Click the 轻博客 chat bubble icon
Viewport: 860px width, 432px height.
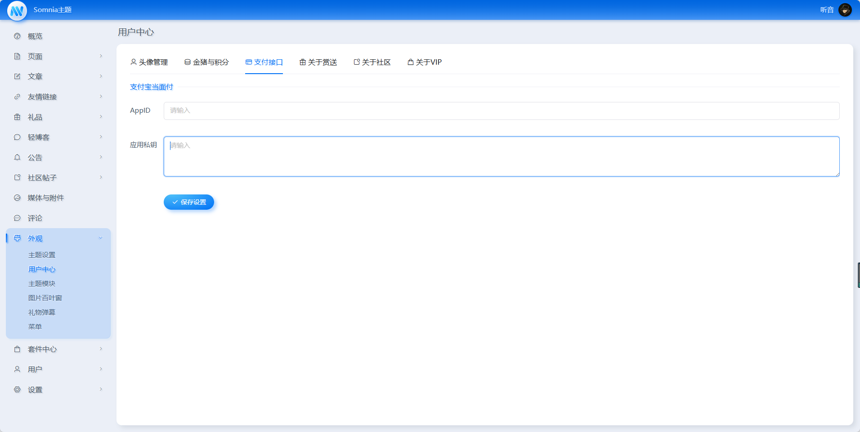tap(17, 137)
